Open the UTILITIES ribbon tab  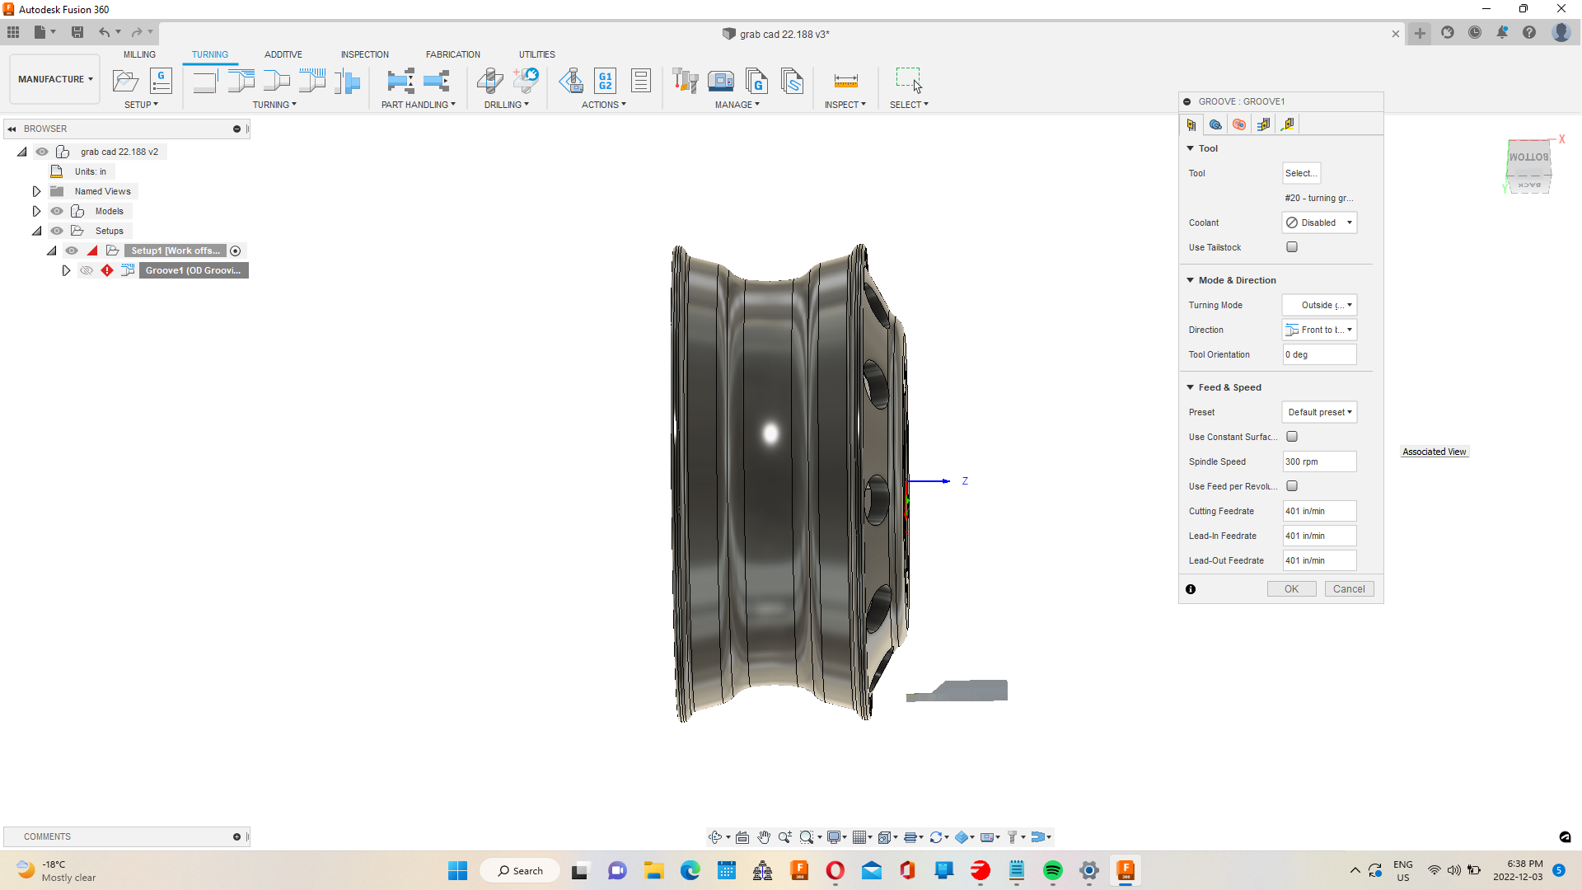536,54
